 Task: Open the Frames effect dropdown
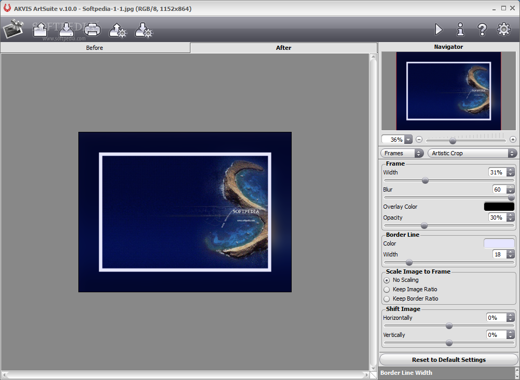coord(402,153)
